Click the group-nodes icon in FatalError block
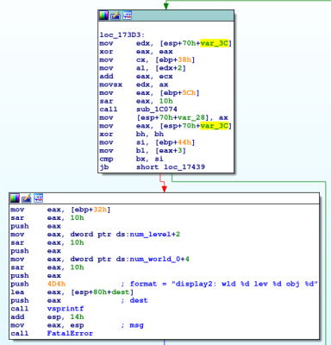Screen dimensions: 331x345 (x=38, y=198)
